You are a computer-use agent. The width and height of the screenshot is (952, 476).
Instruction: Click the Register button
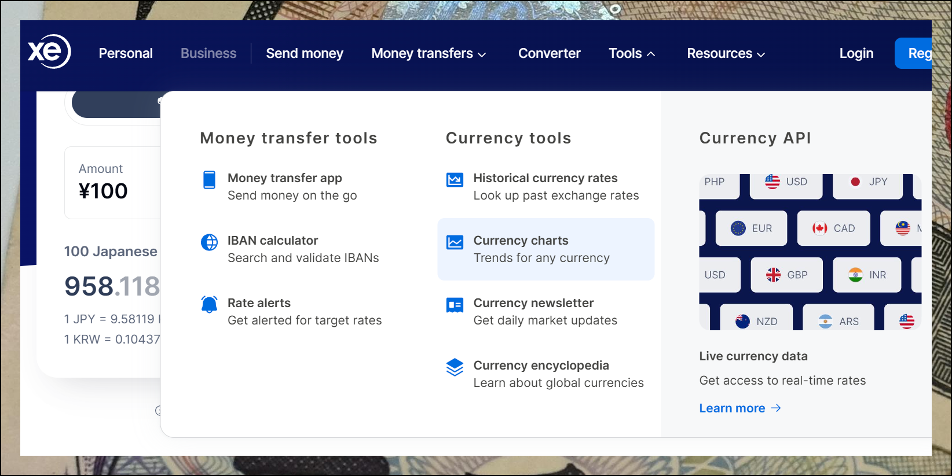[913, 53]
